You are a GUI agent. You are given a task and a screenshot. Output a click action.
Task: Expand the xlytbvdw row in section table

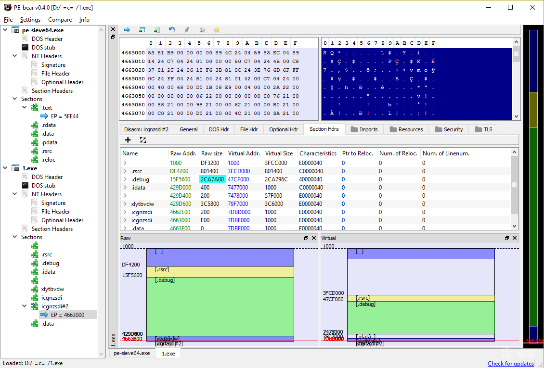pyautogui.click(x=125, y=204)
